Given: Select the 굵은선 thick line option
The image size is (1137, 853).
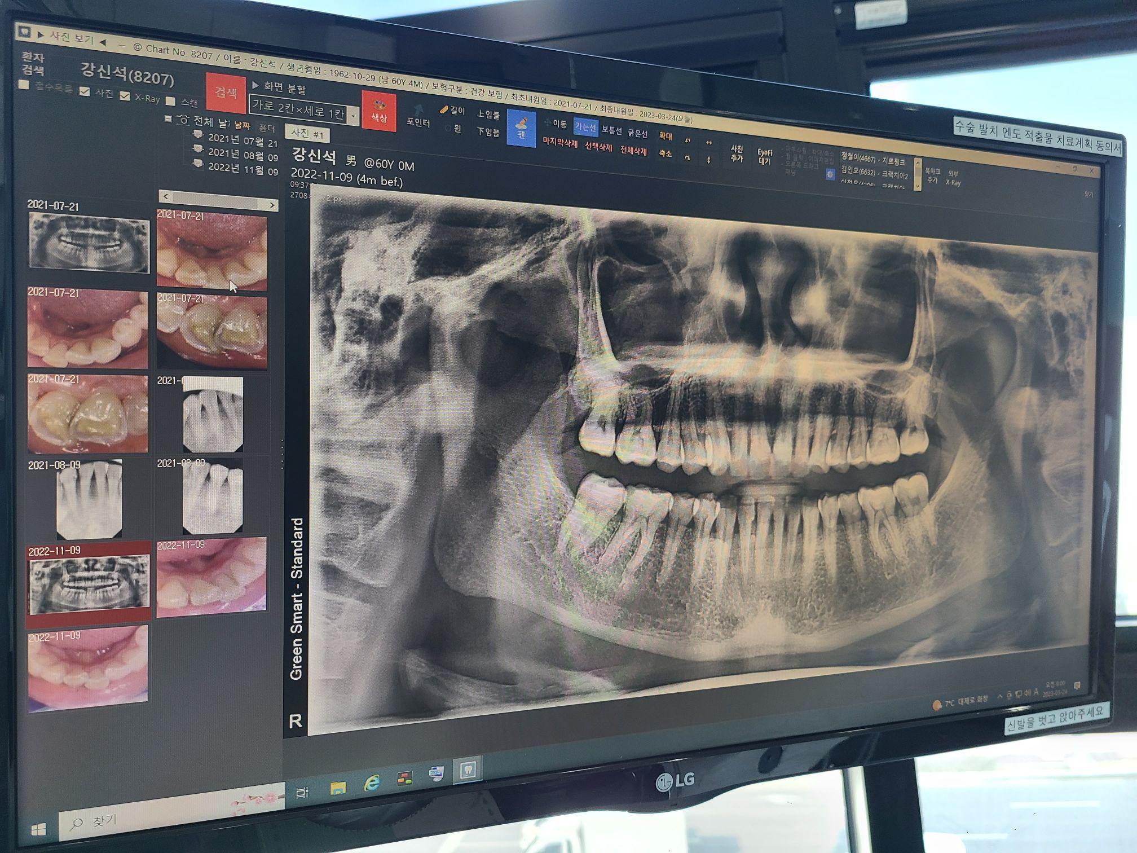Looking at the screenshot, I should (x=637, y=133).
